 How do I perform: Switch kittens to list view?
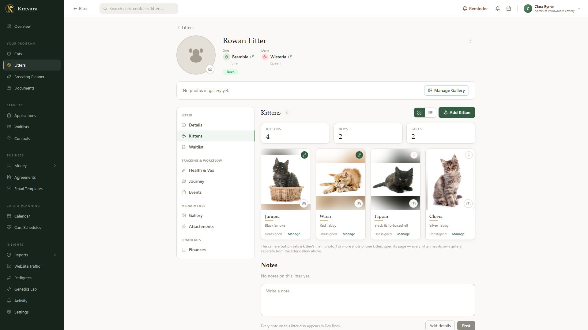click(430, 113)
